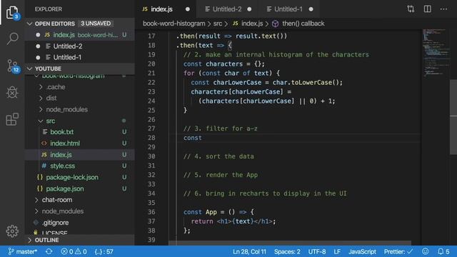Click the unsaved dot on Untitled-2 tab
This screenshot has width=457, height=257.
coord(249,9)
